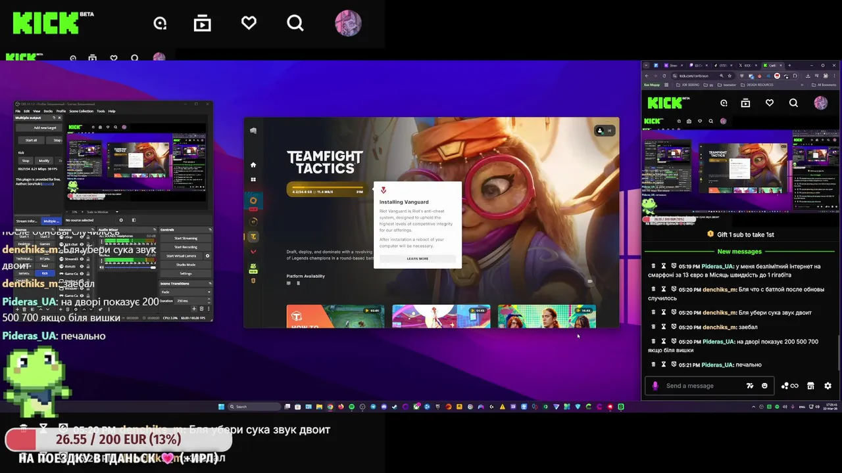Image resolution: width=842 pixels, height=473 pixels.
Task: Click Start Streaming in OBS Controls
Action: pyautogui.click(x=186, y=238)
